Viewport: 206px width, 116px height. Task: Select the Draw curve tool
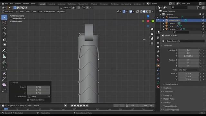(4, 62)
